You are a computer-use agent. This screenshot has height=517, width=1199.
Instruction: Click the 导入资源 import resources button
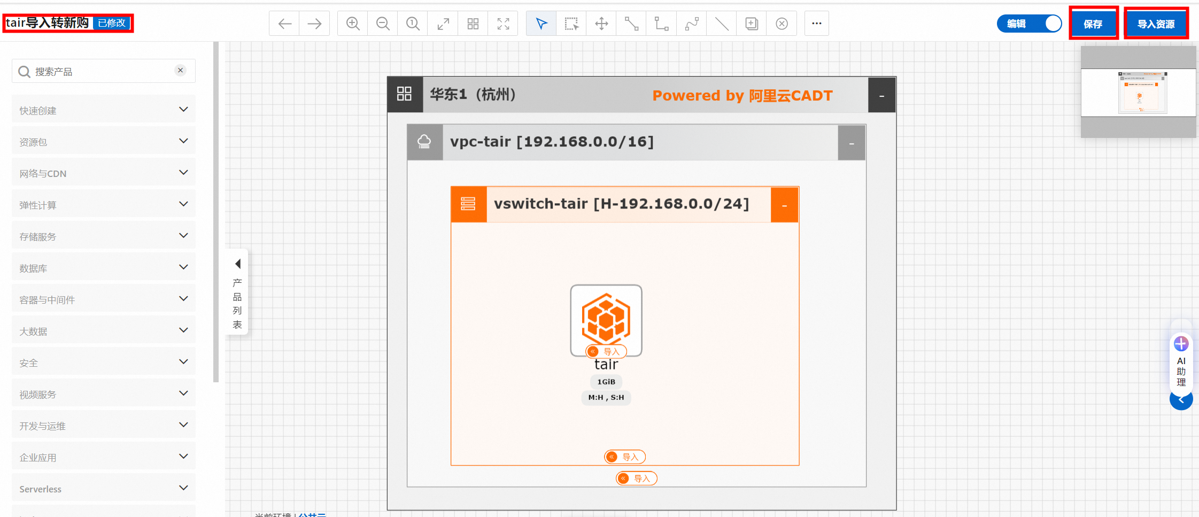coord(1156,24)
